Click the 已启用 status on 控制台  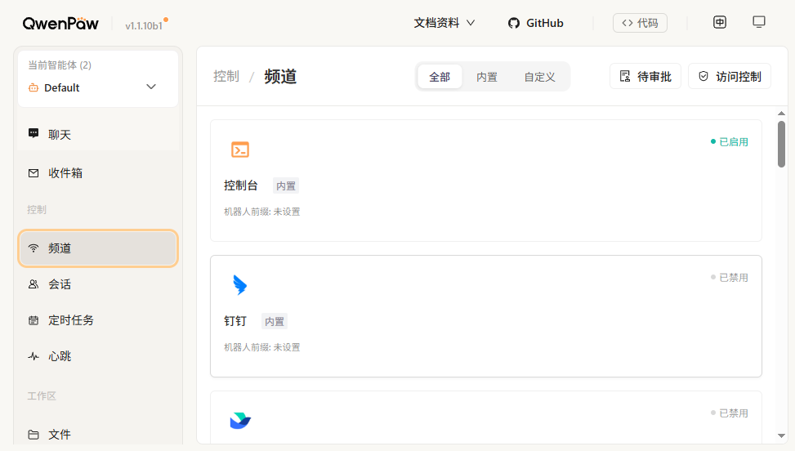click(730, 142)
